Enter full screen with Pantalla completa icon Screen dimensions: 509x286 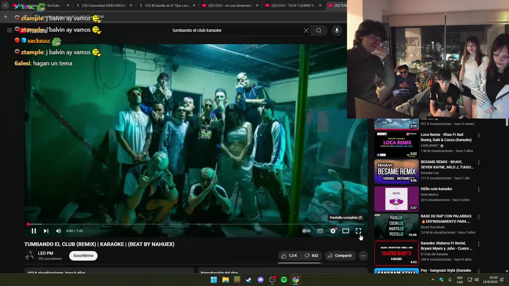(358, 231)
